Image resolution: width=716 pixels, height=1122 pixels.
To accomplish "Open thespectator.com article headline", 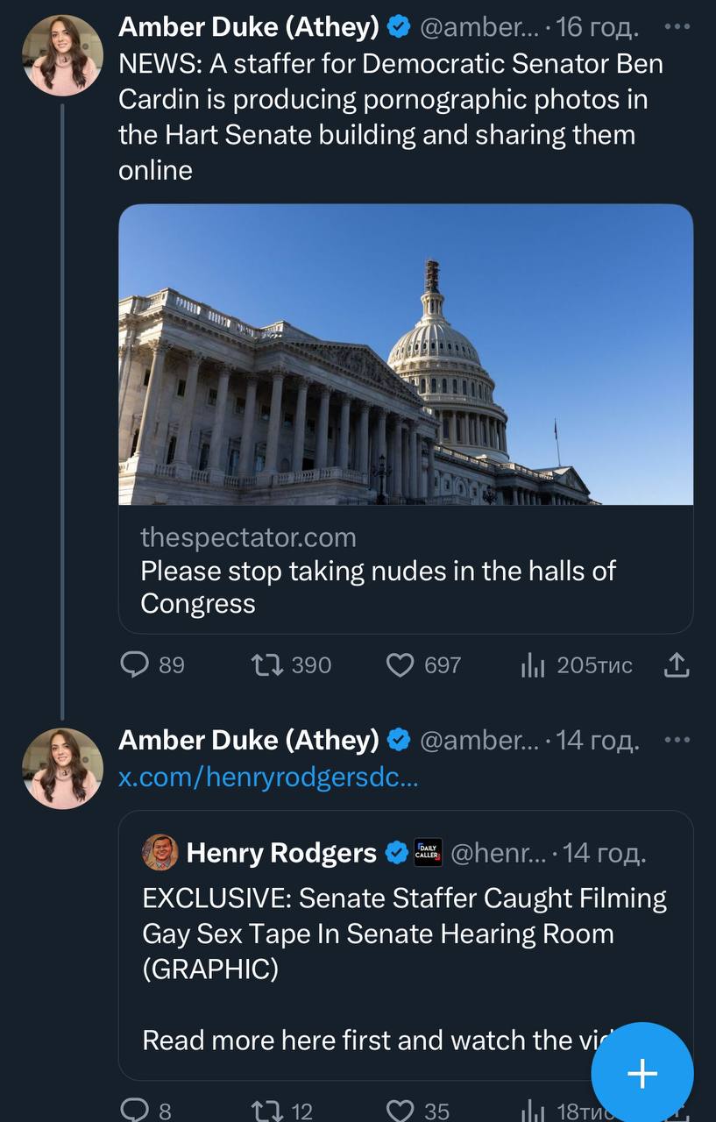I will (x=378, y=587).
